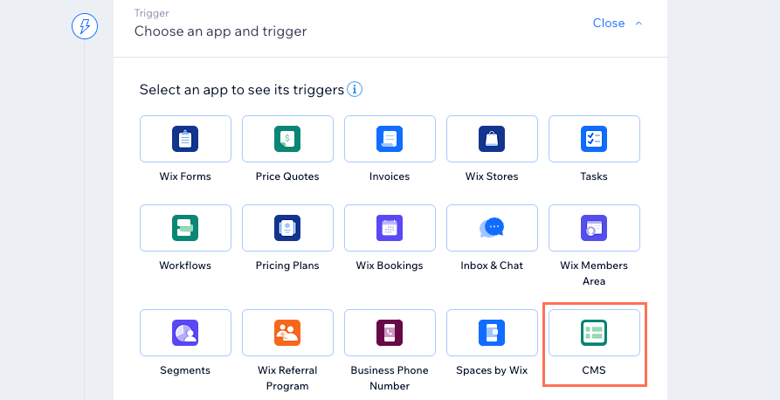Select the Workflows app icon
This screenshot has width=780, height=400.
[x=185, y=228]
